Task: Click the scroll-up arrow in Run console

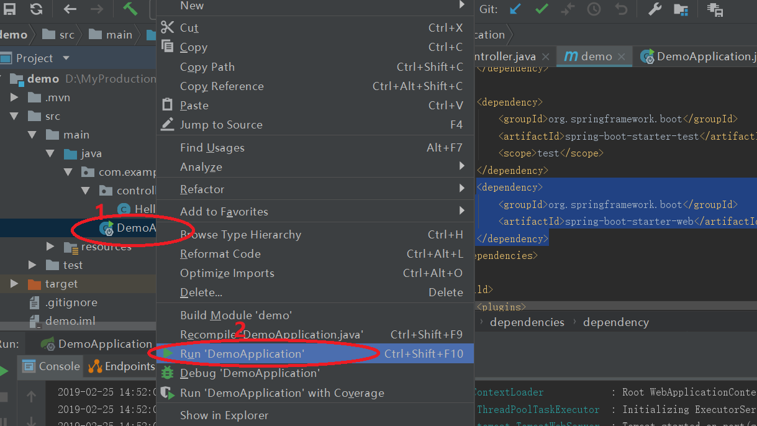Action: pyautogui.click(x=32, y=396)
